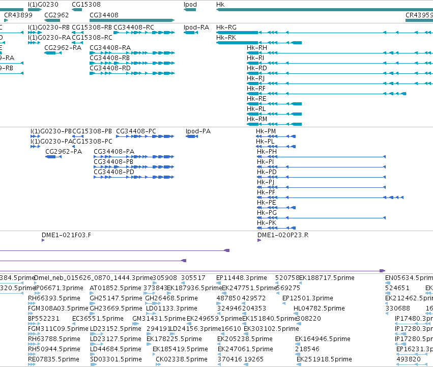The height and width of the screenshot is (367, 433).
Task: Click the DME1-020P23.R clone end label
Action: 283,236
